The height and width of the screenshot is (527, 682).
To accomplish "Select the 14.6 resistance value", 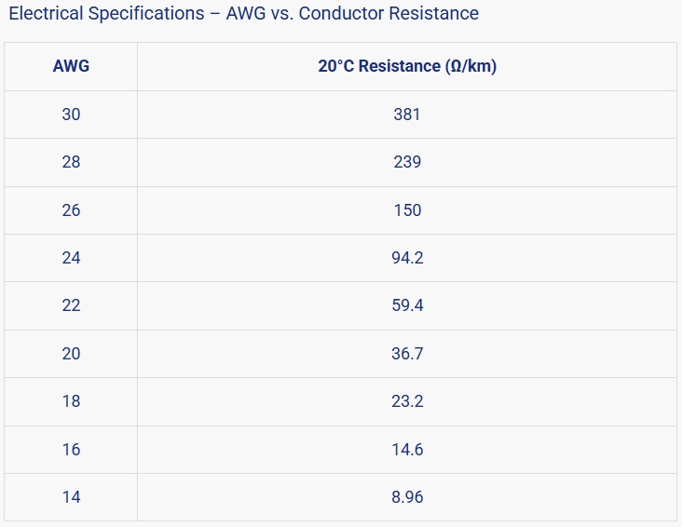I will [407, 450].
